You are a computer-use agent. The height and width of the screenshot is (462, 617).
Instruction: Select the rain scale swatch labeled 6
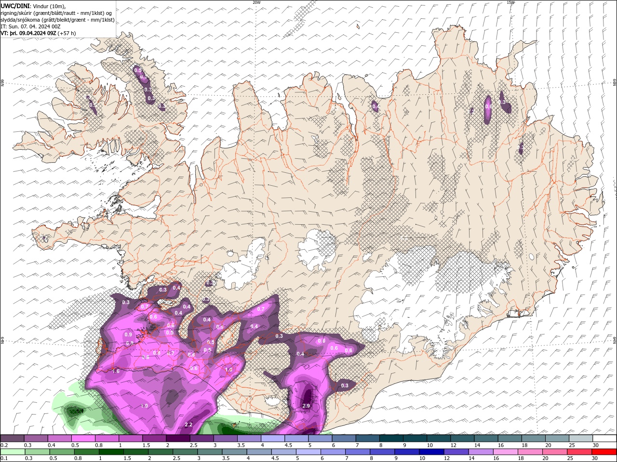tap(332, 452)
